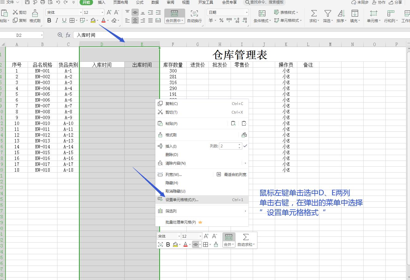Toggle italic formatting

click(57, 20)
